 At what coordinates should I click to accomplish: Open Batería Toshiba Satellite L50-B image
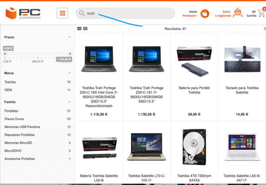click(x=100, y=148)
